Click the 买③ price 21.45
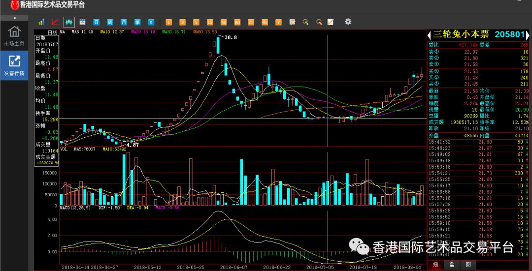This screenshot has width=532, height=271. pyautogui.click(x=471, y=84)
